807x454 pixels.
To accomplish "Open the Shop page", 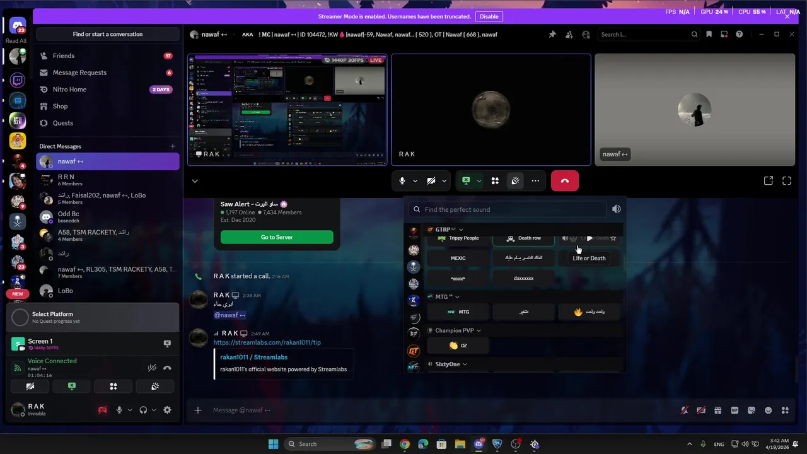I will click(107, 106).
